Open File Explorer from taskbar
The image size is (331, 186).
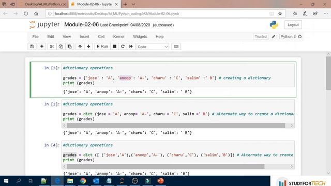point(70,181)
